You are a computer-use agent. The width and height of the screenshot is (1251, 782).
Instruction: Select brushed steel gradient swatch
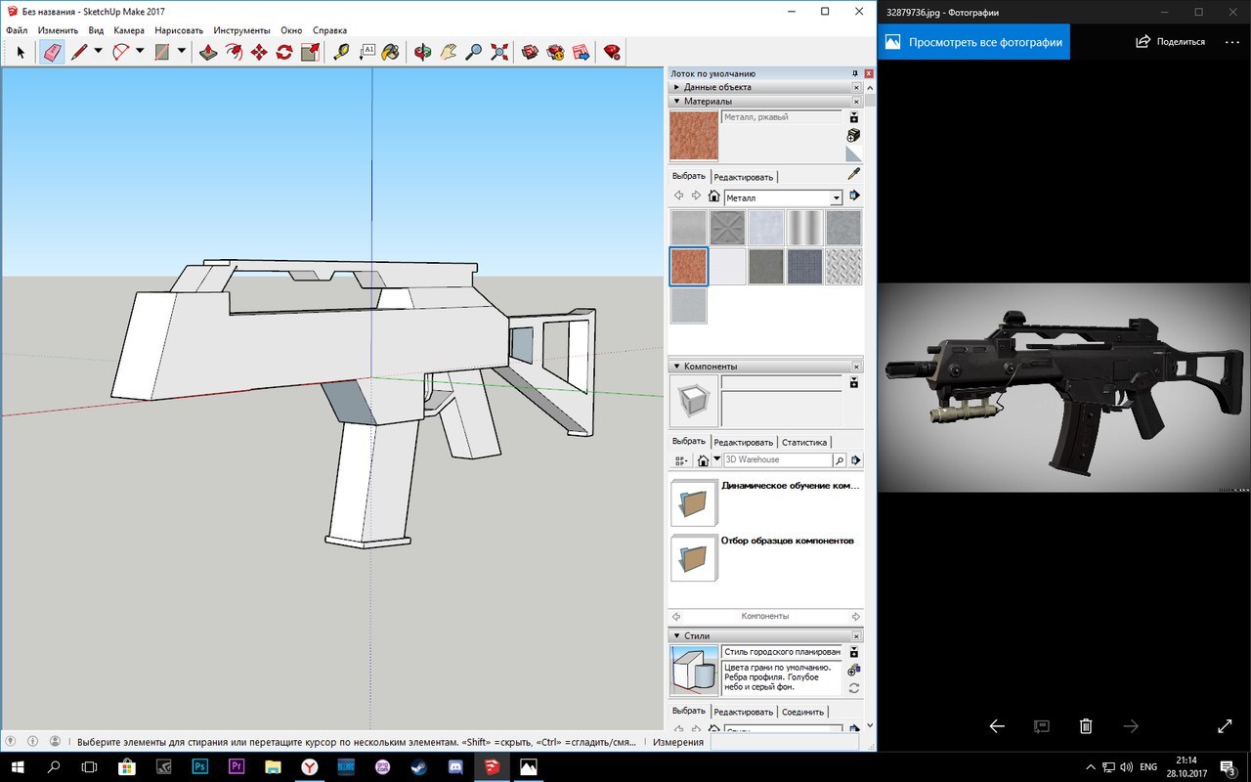pyautogui.click(x=804, y=228)
